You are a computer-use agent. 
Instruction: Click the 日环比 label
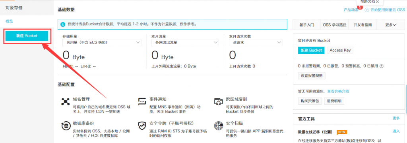click(x=86, y=66)
